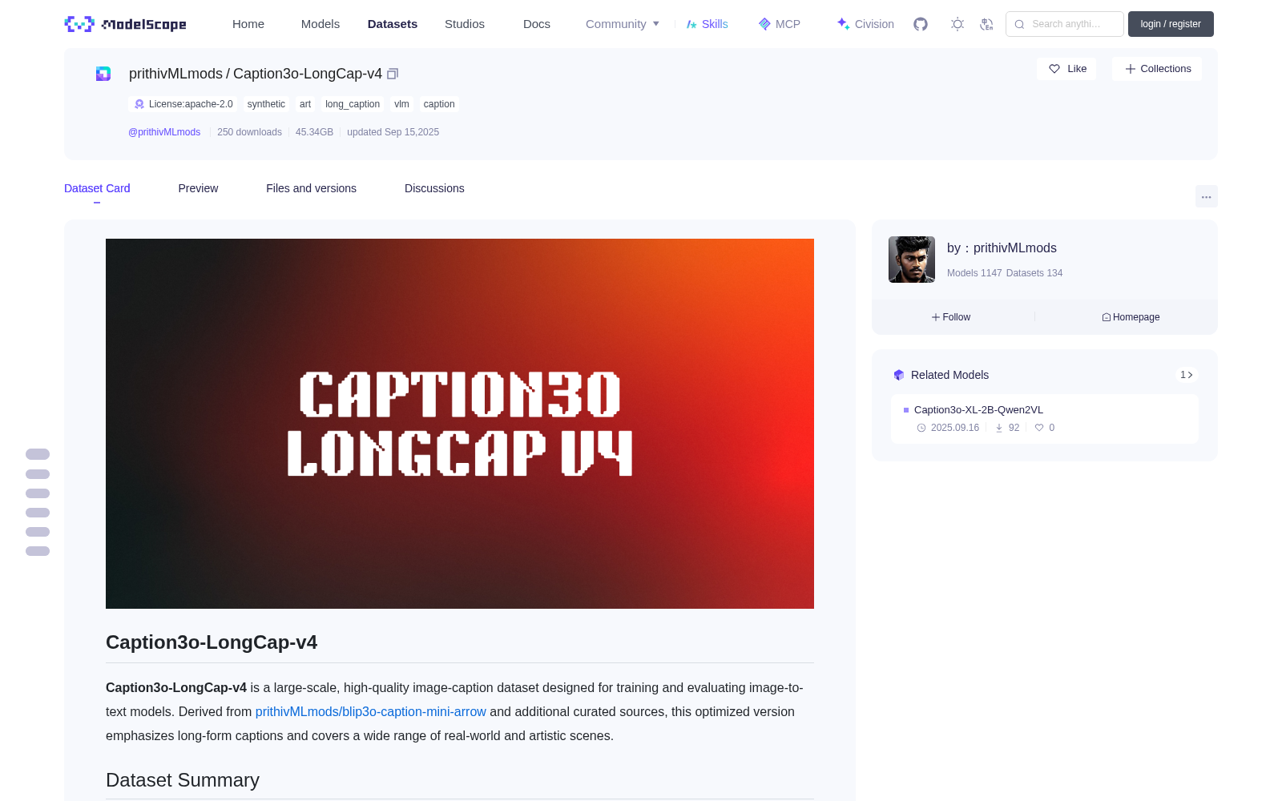Click the Dataset Summary heading

[183, 780]
